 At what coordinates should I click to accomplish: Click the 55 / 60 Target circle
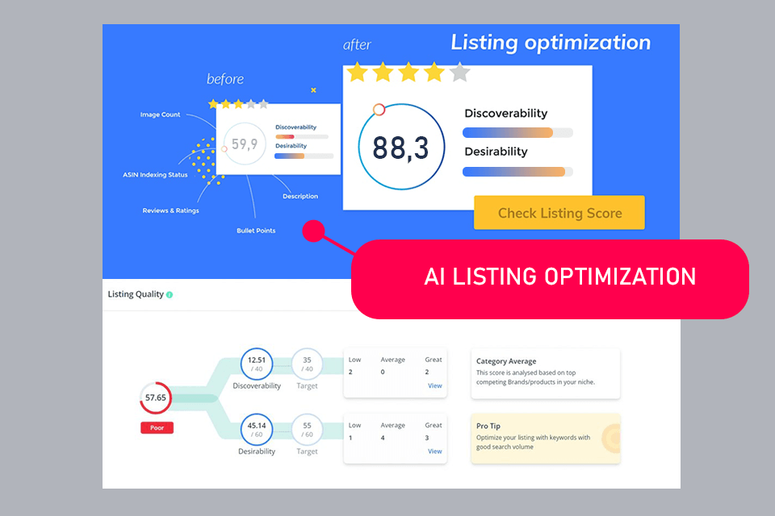pos(307,430)
